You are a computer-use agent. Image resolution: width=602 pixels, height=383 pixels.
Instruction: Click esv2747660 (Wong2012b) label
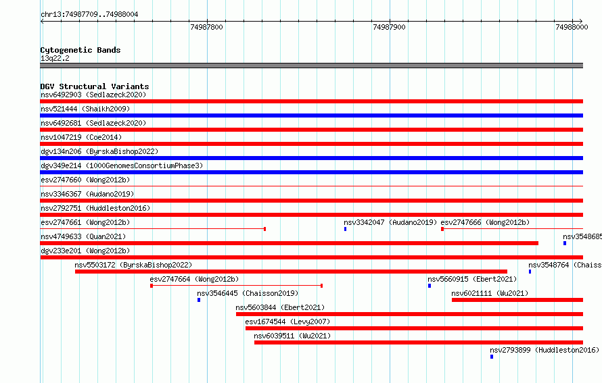point(85,180)
